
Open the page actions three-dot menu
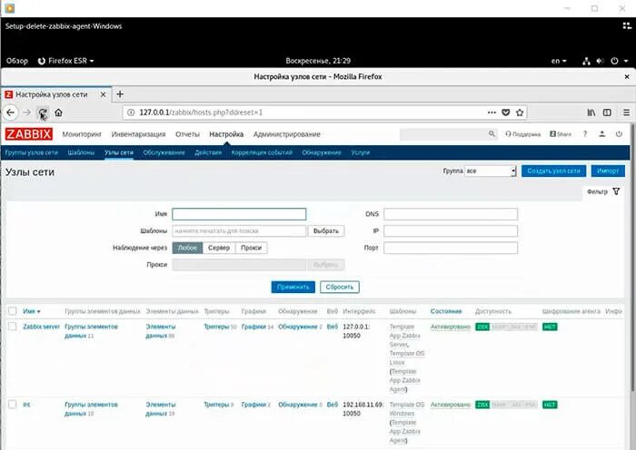pyautogui.click(x=492, y=112)
